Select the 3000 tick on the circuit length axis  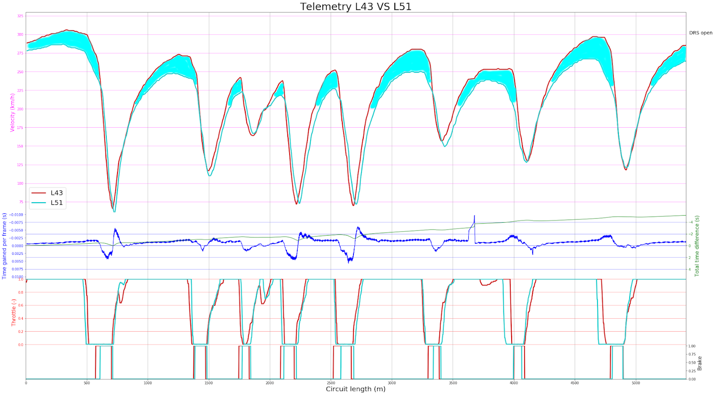(392, 383)
